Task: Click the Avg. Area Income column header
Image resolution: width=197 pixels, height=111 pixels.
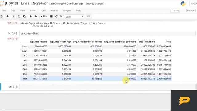Action: 38,42
